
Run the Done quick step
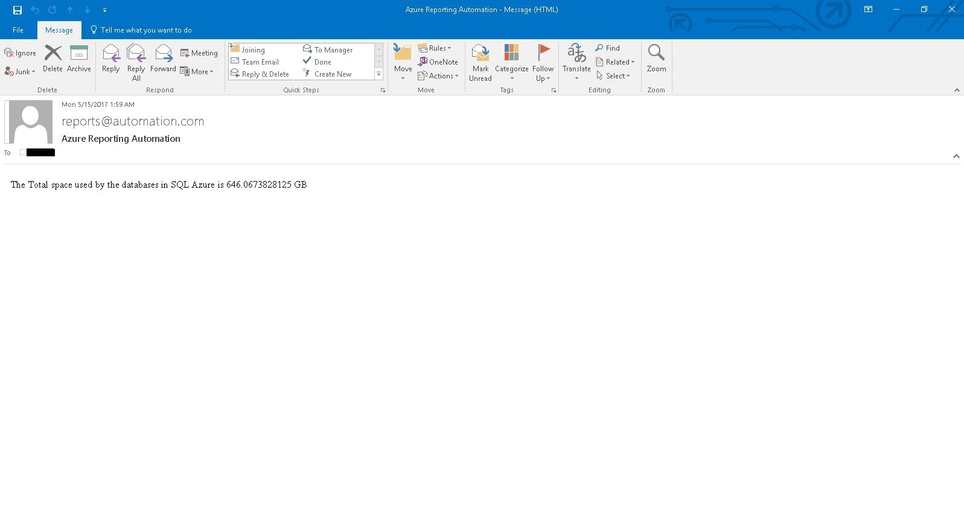tap(317, 62)
